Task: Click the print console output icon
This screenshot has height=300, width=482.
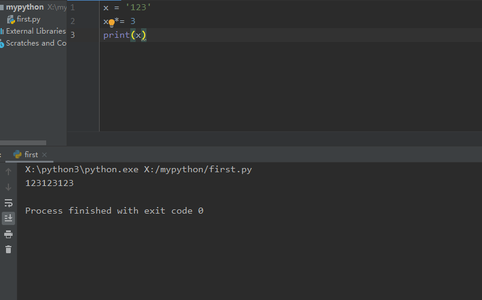Action: point(8,234)
